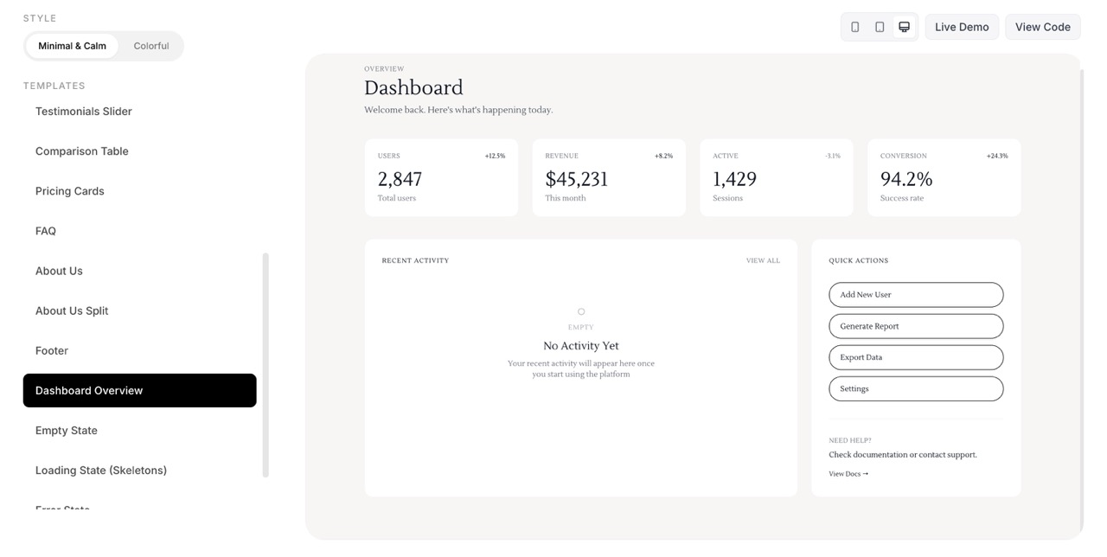
Task: Click the Generate Report quick action
Action: 915,325
